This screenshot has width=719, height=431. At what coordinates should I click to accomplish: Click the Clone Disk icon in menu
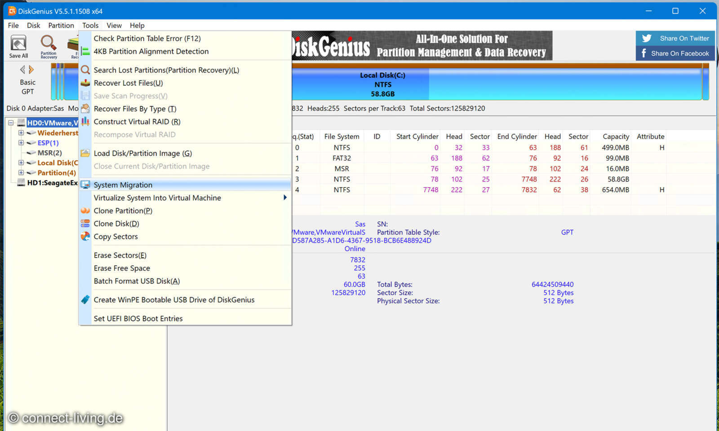[x=85, y=224]
